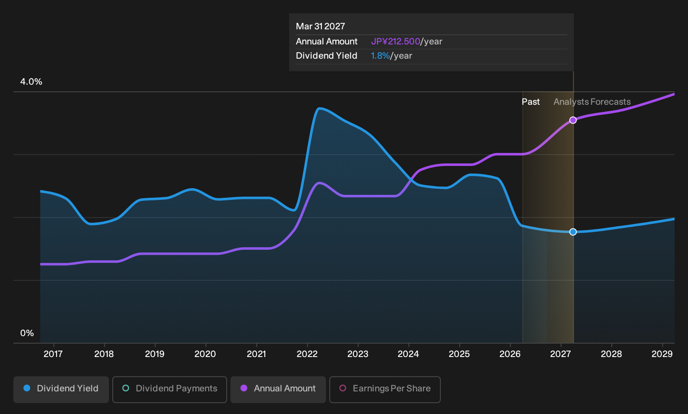Click the 2025 x-axis year label

459,354
